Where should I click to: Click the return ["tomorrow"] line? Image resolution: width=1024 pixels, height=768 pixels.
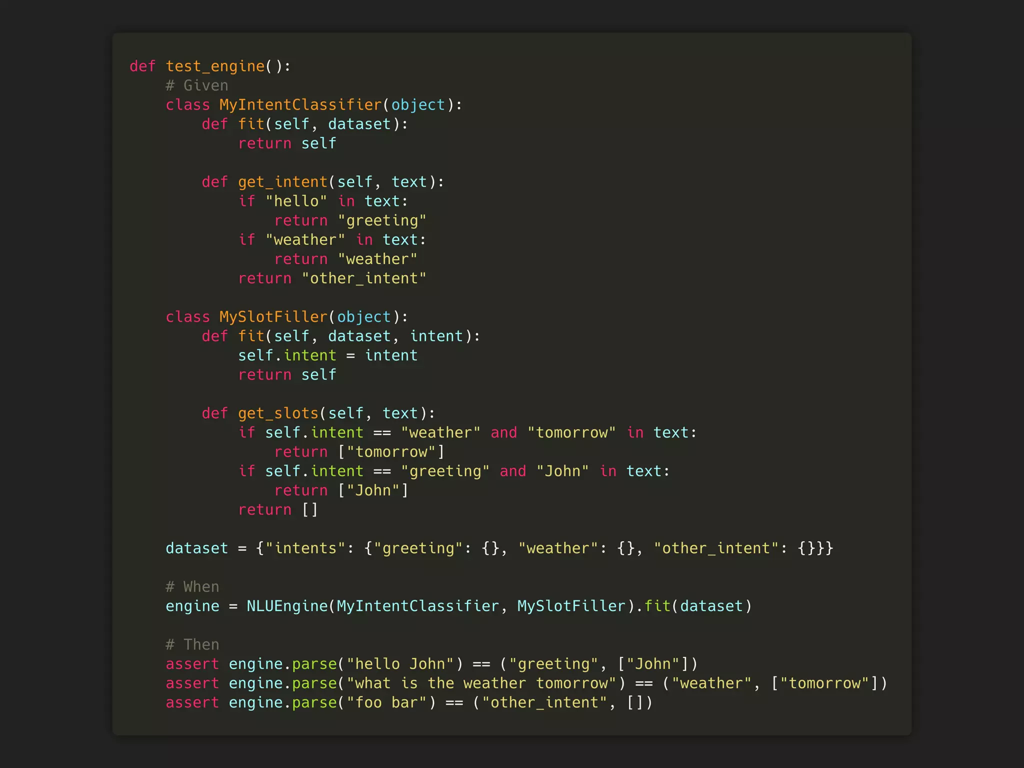(x=359, y=452)
